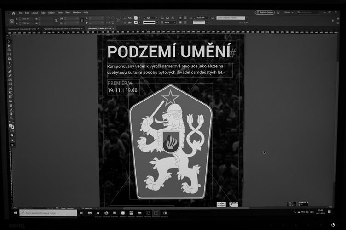Open the InDesign taskbar icon

(156, 213)
